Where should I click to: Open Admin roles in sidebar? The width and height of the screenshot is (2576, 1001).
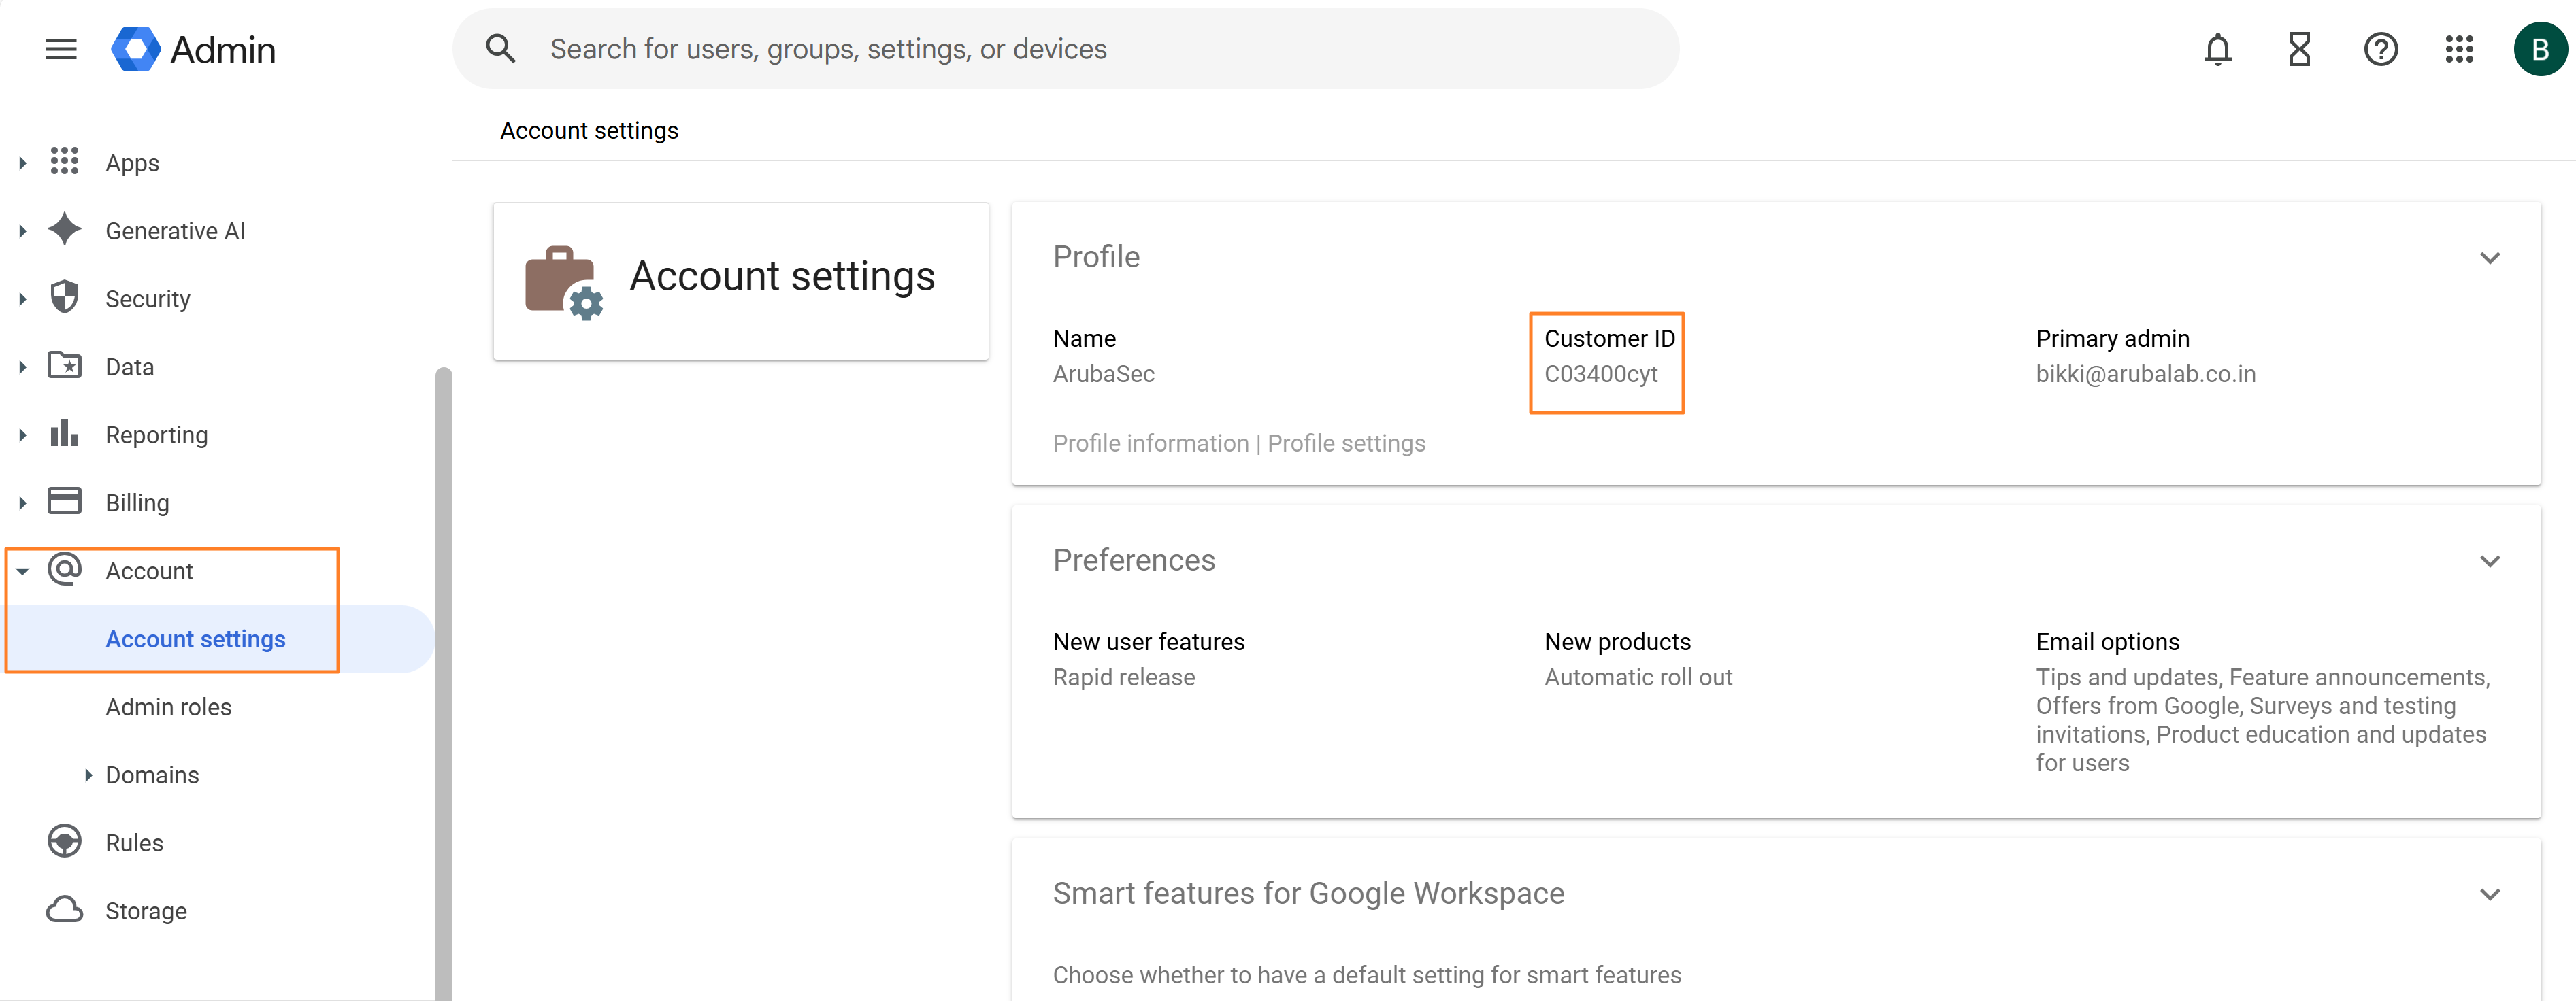pyautogui.click(x=168, y=707)
